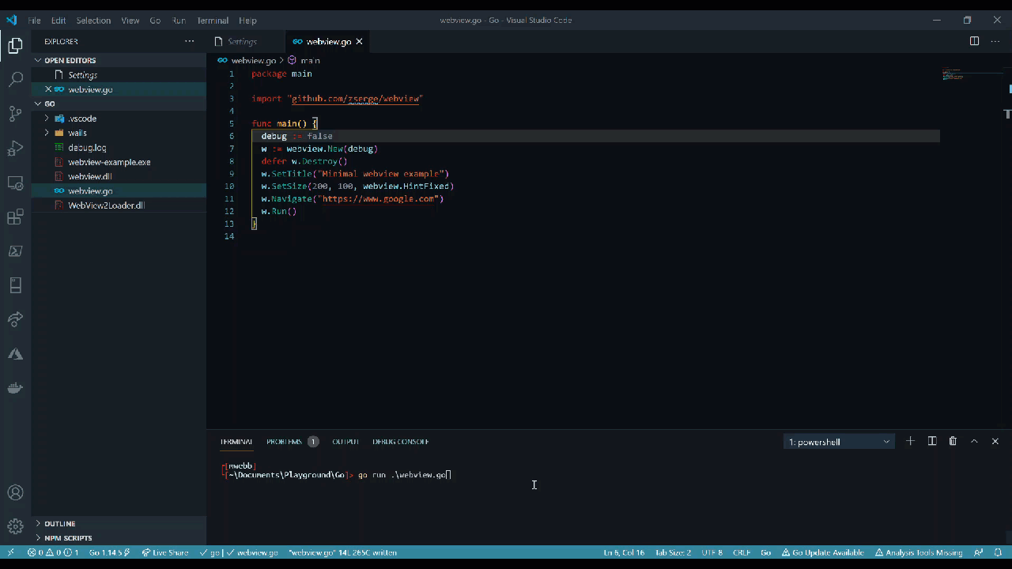The image size is (1012, 569).
Task: Open the Remote Explorer view
Action: click(15, 183)
